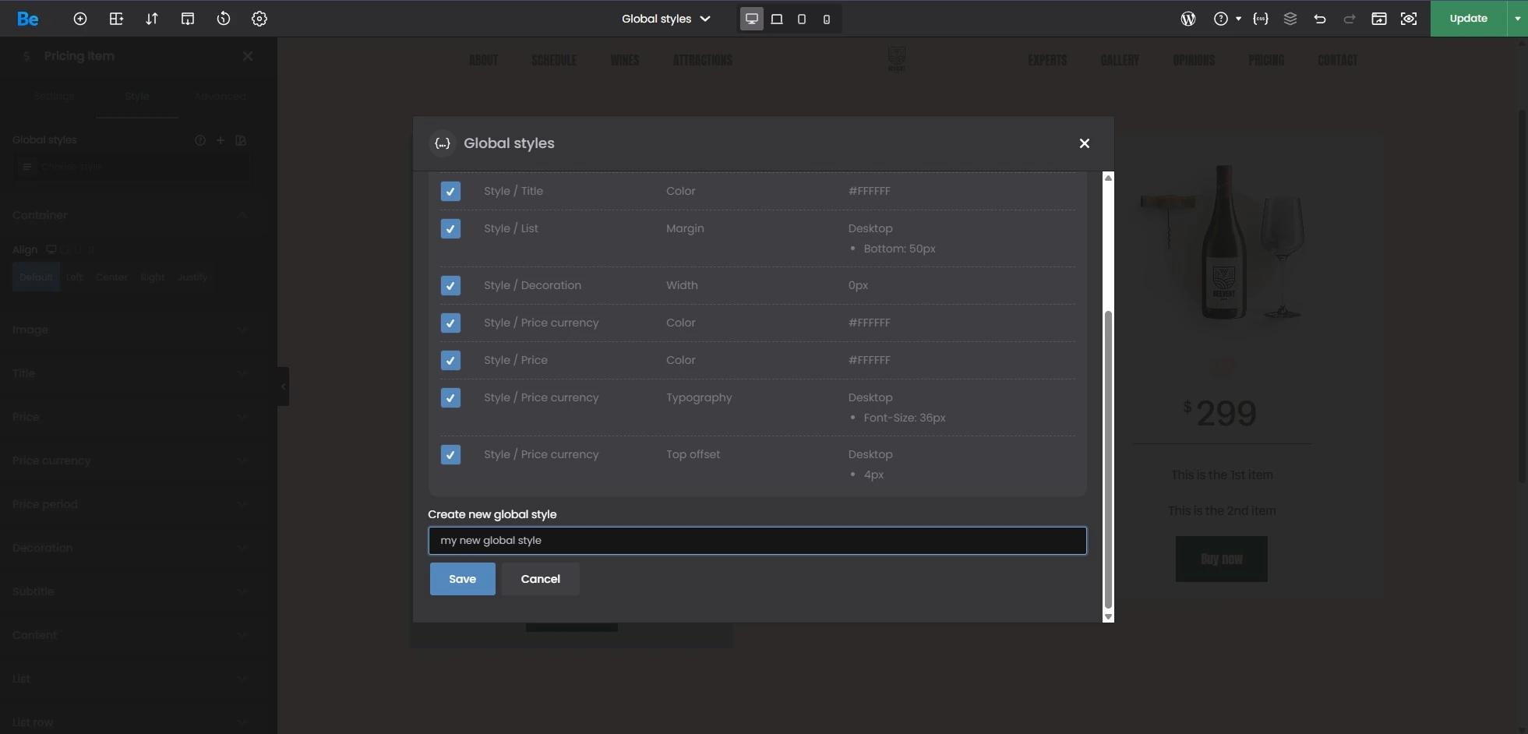Click the add element plus icon
1528x734 pixels.
79,19
